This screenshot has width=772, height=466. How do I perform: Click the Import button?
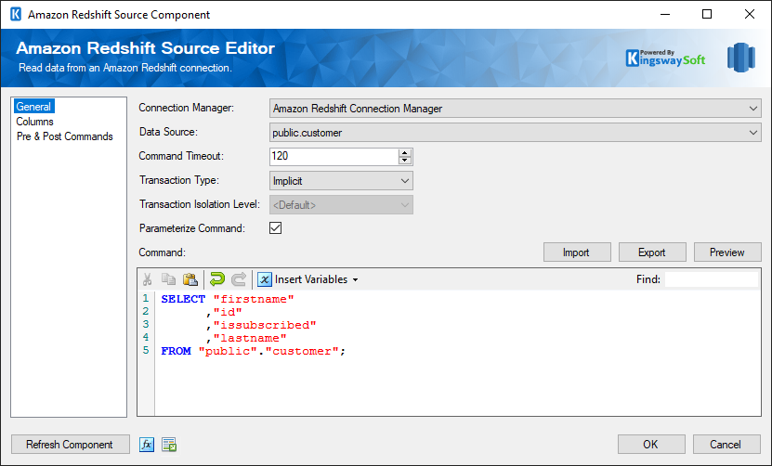[577, 252]
